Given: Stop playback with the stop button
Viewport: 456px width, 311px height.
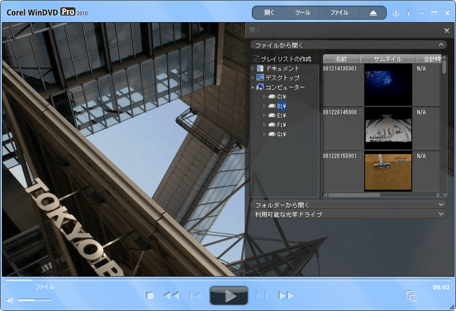Looking at the screenshot, I should 150,295.
